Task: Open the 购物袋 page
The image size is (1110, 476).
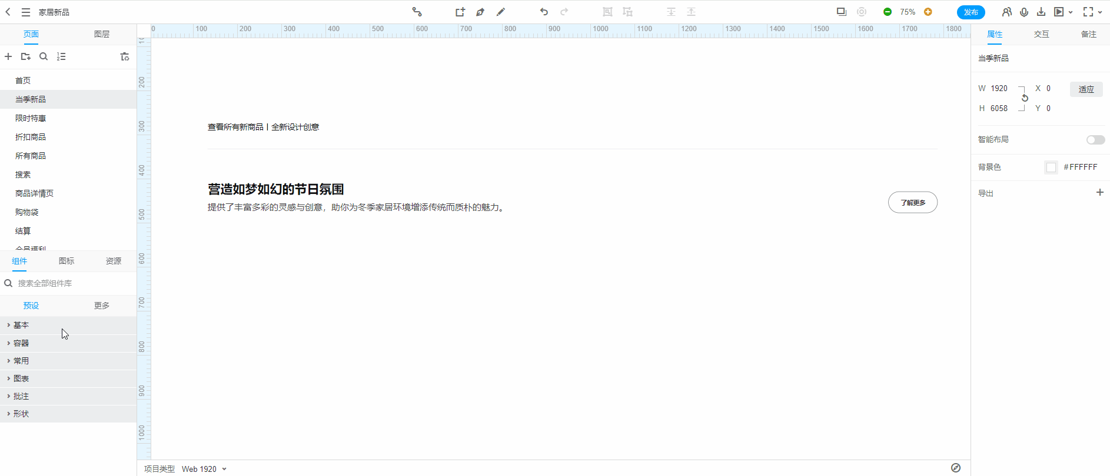Action: [x=68, y=212]
